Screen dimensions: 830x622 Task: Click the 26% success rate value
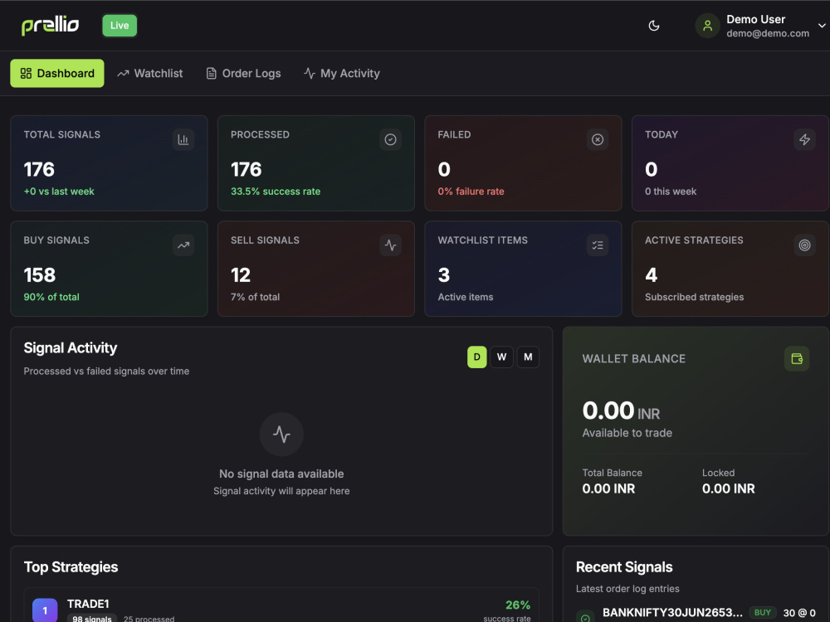[x=518, y=605]
